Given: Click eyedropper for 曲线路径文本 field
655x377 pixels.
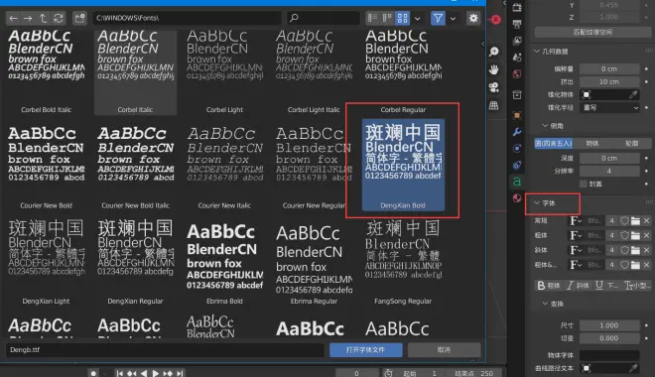Looking at the screenshot, I should tap(634, 368).
